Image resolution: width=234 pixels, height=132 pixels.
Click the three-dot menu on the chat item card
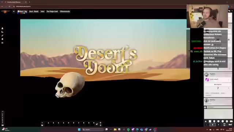(x=229, y=80)
